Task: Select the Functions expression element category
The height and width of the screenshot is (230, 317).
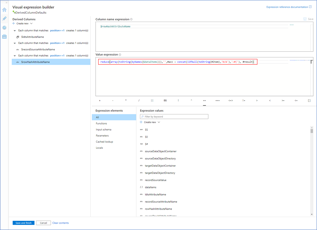Action: pyautogui.click(x=101, y=124)
